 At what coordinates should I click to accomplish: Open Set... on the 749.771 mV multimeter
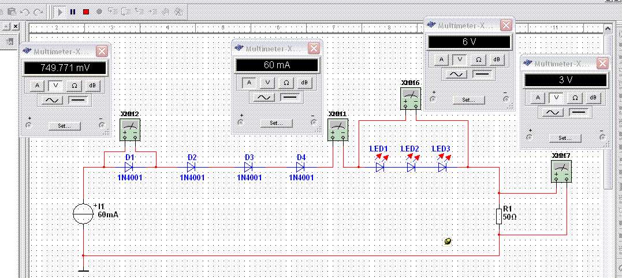tap(64, 127)
